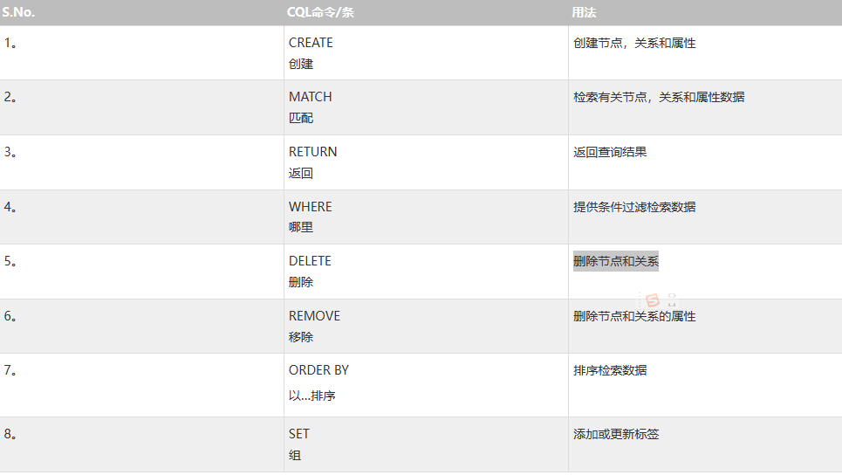Click the S.No. column header
The height and width of the screenshot is (475, 842).
20,12
